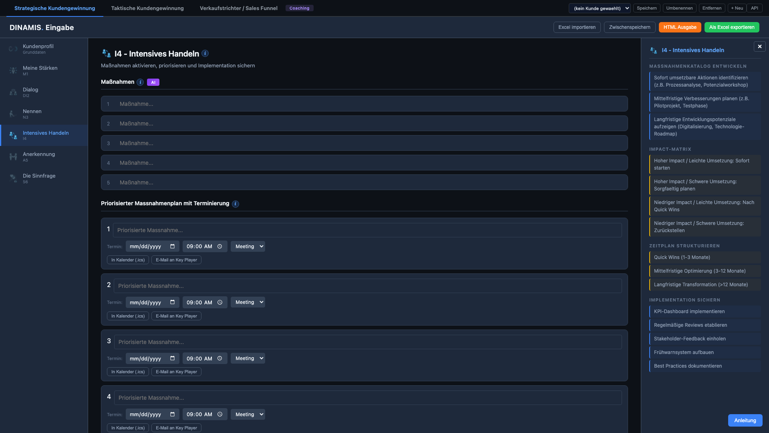This screenshot has height=433, width=769.
Task: Click the clock icon in the first time field
Action: point(219,246)
